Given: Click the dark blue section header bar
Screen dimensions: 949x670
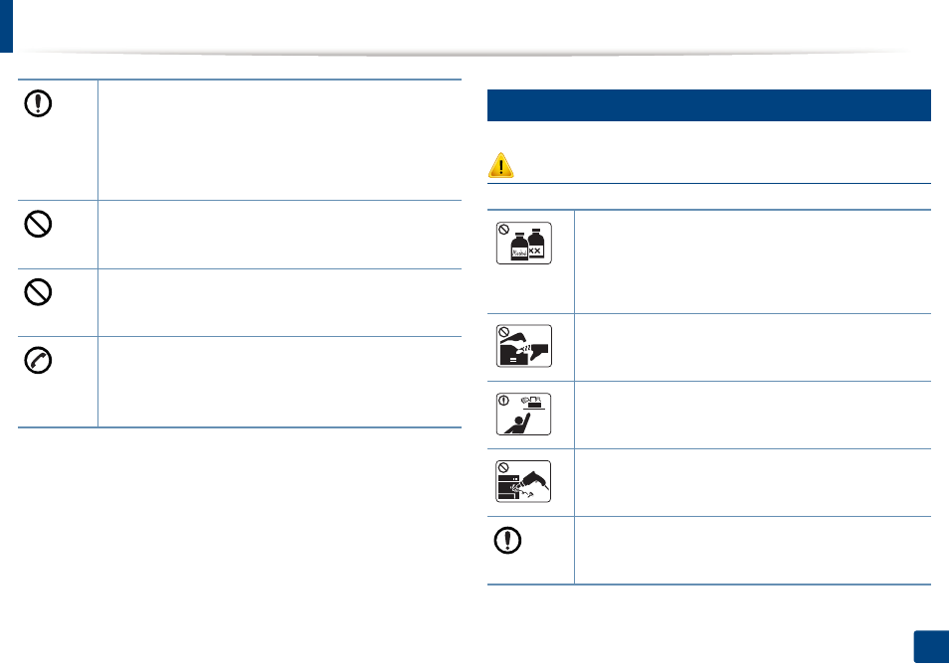Looking at the screenshot, I should [708, 105].
